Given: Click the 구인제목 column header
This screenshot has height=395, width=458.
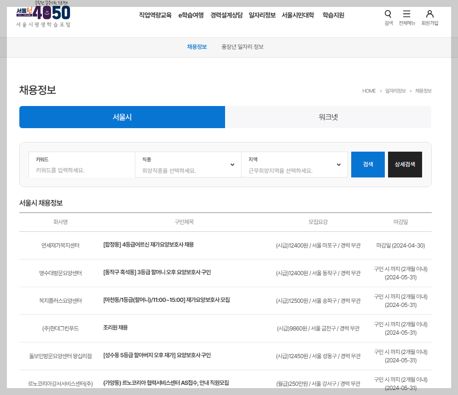Looking at the screenshot, I should 184,222.
